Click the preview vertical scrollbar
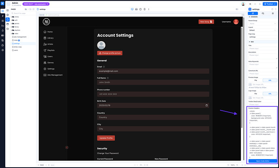The width and height of the screenshot is (279, 168). (242, 77)
